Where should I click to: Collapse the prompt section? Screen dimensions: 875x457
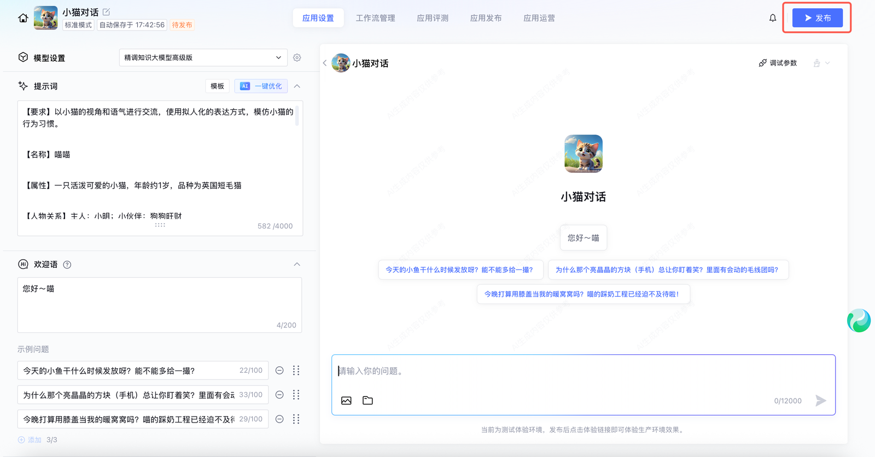pyautogui.click(x=297, y=86)
